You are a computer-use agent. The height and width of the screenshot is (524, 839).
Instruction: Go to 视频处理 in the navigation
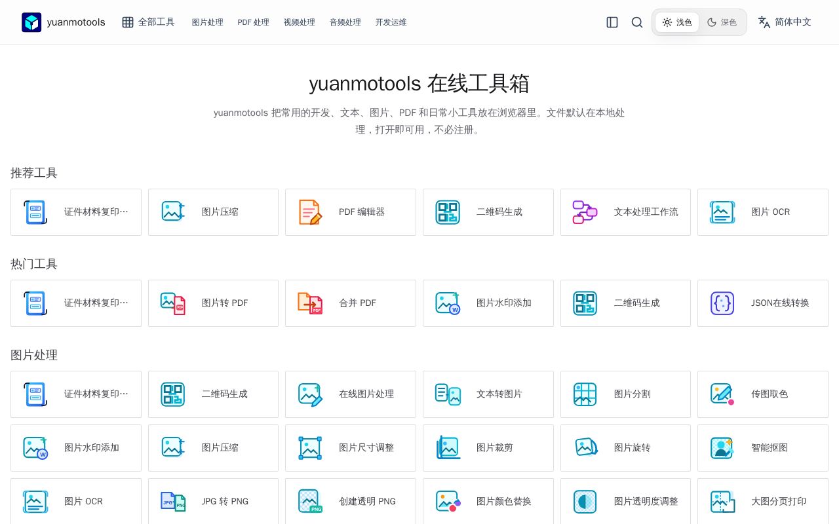pos(299,22)
